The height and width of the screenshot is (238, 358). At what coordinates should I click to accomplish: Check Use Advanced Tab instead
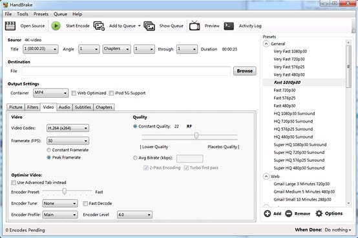click(x=14, y=182)
